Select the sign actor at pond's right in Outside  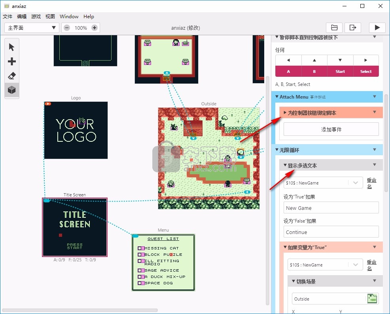pos(247,181)
